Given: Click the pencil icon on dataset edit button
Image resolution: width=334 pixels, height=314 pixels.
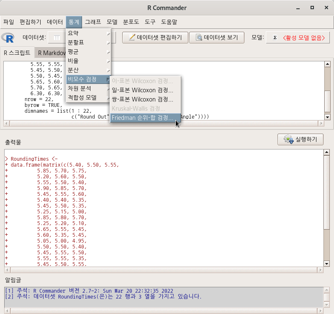Looking at the screenshot, I should pyautogui.click(x=132, y=38).
